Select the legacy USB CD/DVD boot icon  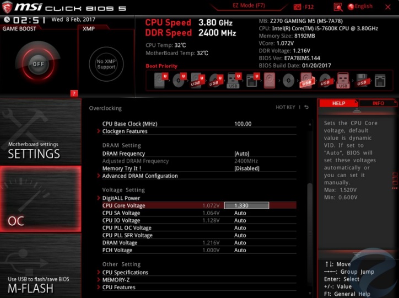click(x=325, y=81)
